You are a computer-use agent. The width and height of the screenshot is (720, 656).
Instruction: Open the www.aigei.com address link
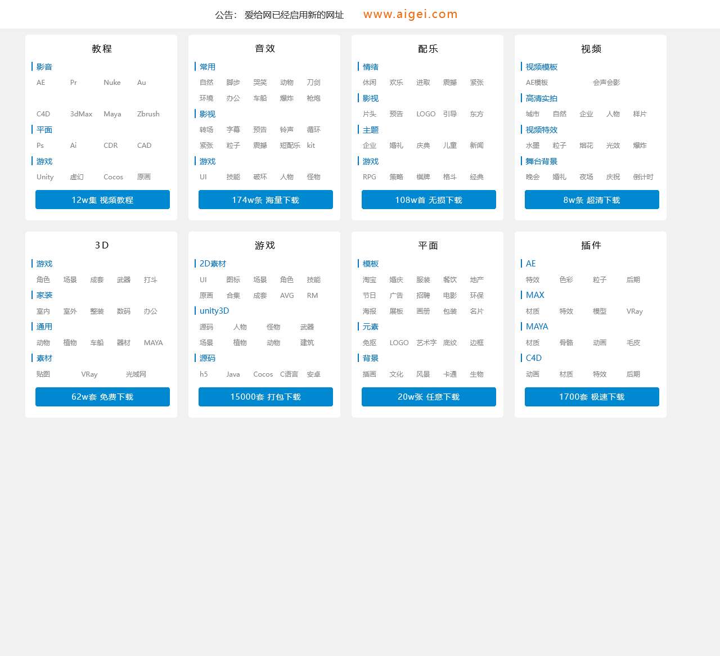point(410,15)
